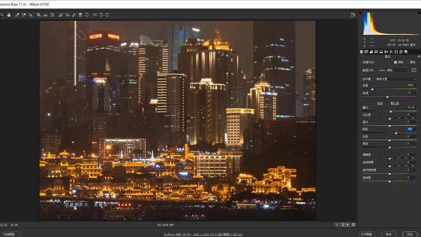Open the Calibration panel tab

[x=396, y=52]
